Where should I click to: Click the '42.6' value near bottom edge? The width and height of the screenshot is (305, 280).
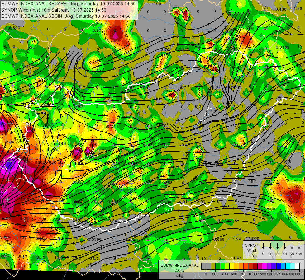(112, 259)
